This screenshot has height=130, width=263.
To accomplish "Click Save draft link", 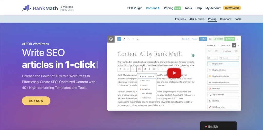I will [186, 39].
